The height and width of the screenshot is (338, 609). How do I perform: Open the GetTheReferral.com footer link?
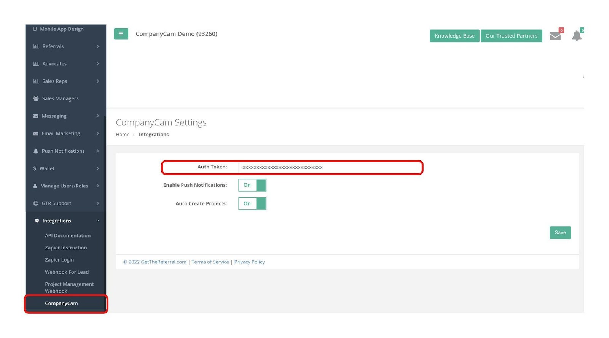pos(164,262)
